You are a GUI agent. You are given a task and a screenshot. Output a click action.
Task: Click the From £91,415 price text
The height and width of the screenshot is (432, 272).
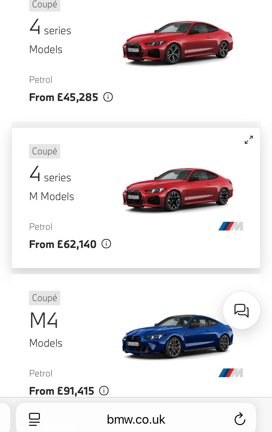click(x=62, y=391)
